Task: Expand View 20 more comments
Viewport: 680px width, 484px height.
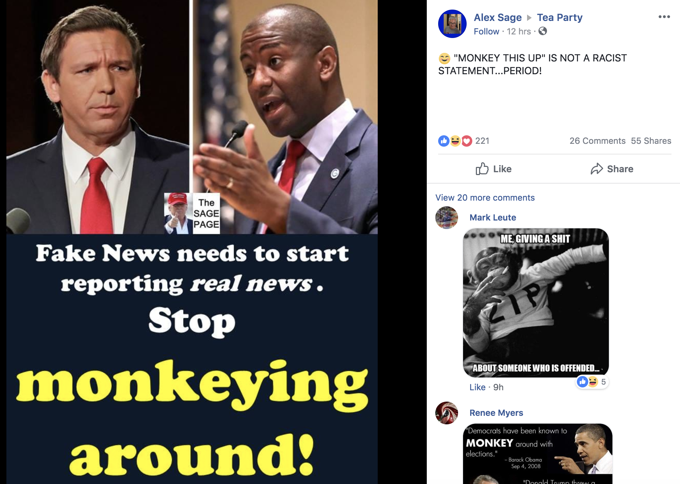Action: click(485, 198)
